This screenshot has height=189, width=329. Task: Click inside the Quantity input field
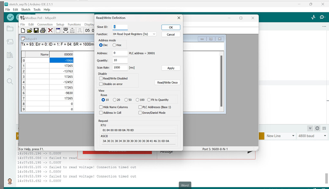point(120,60)
